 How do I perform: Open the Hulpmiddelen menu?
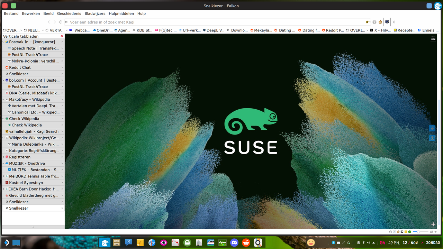click(x=121, y=13)
